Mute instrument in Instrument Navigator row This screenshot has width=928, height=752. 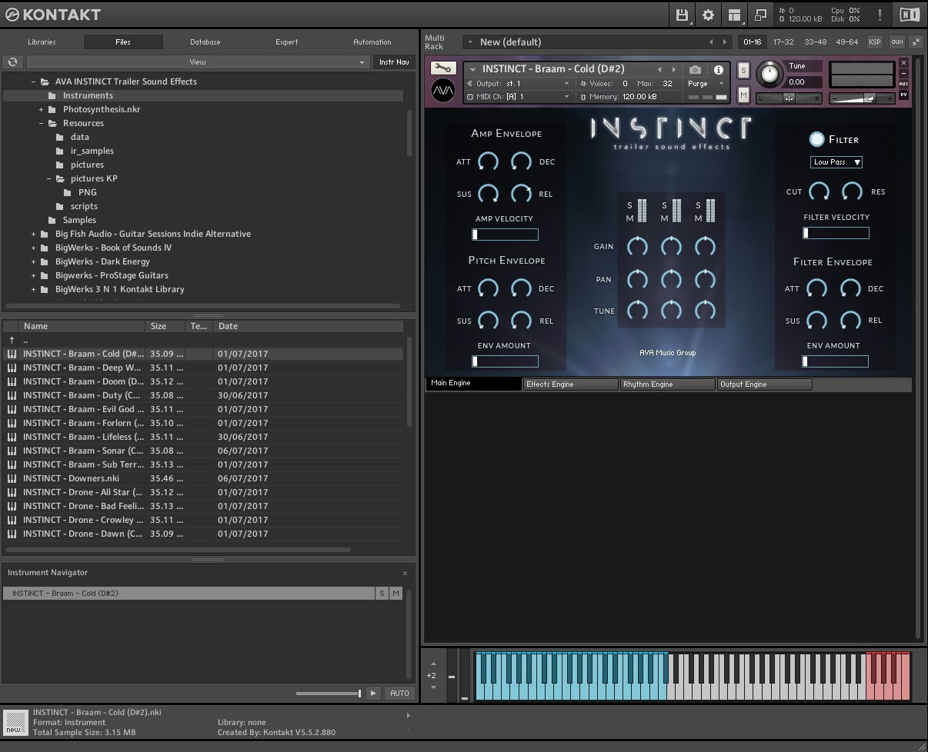(396, 594)
